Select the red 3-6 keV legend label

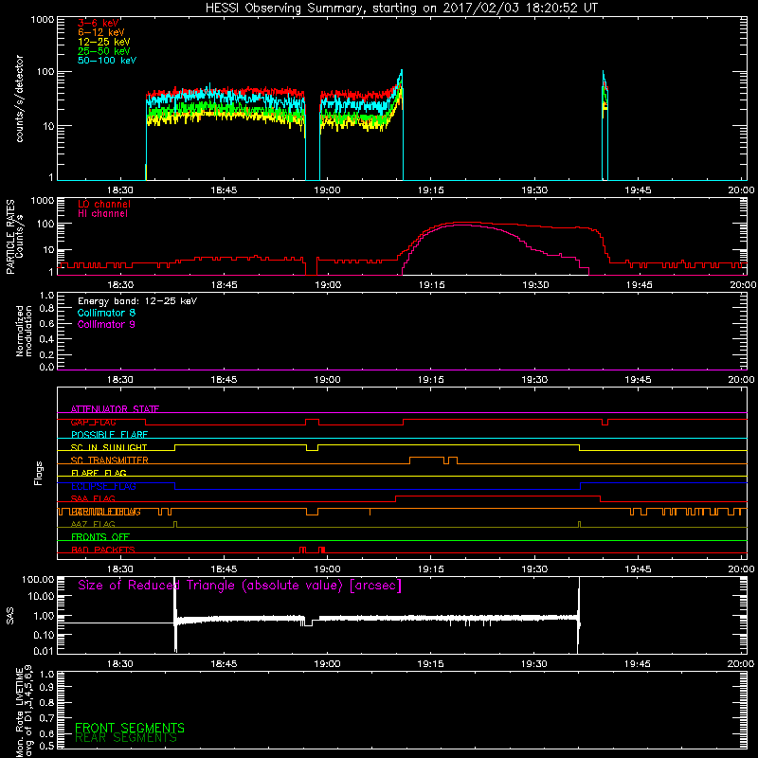pyautogui.click(x=99, y=23)
